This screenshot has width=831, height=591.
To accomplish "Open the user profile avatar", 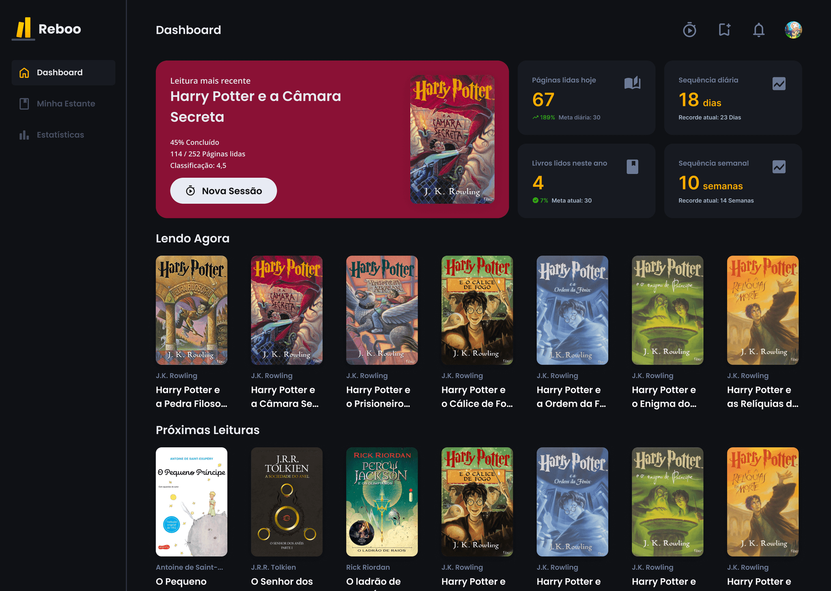I will 793,30.
